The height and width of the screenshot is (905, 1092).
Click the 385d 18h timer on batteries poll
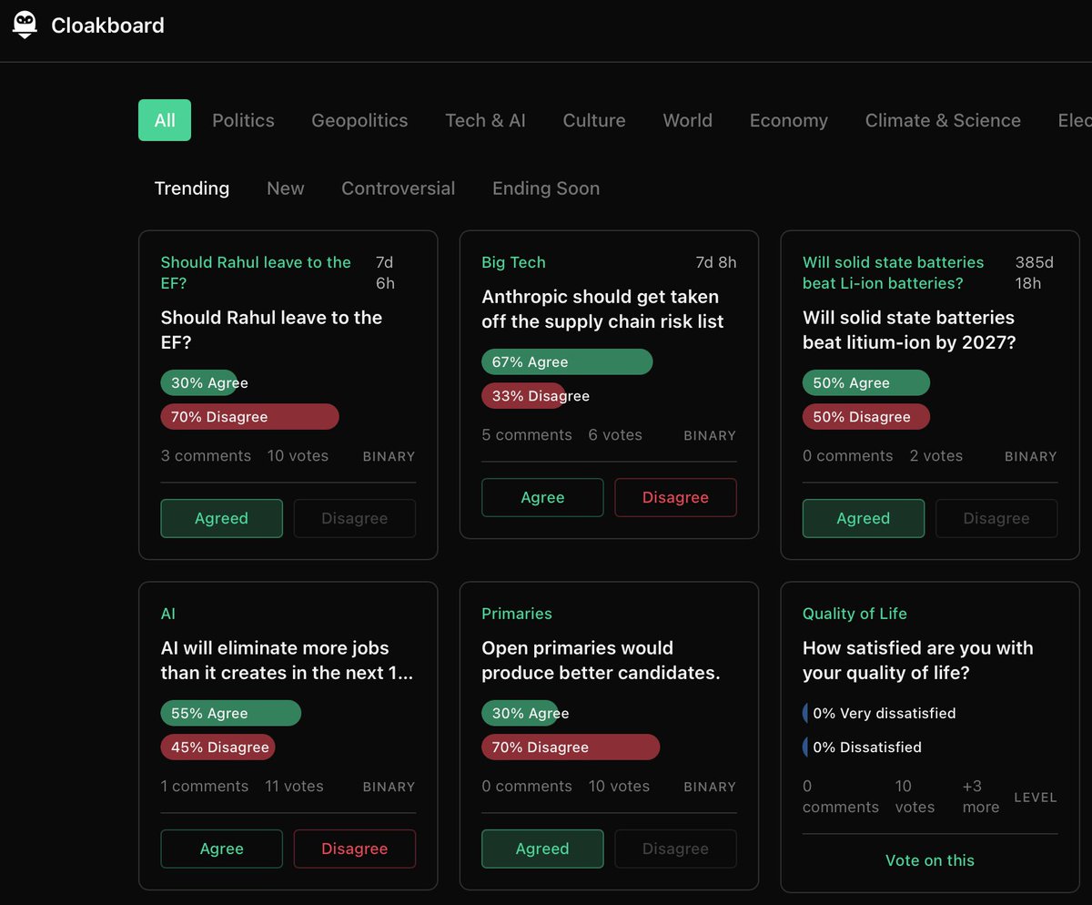point(1035,272)
